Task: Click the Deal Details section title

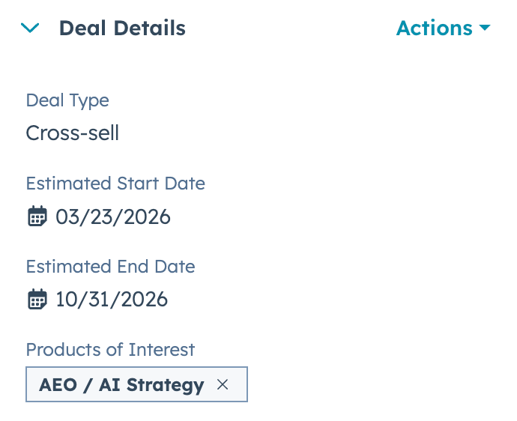Action: point(122,28)
